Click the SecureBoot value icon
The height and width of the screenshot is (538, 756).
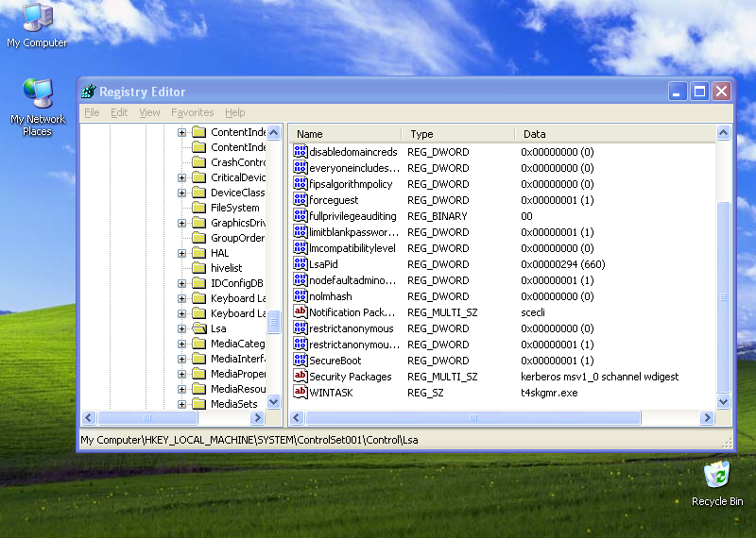(x=300, y=361)
